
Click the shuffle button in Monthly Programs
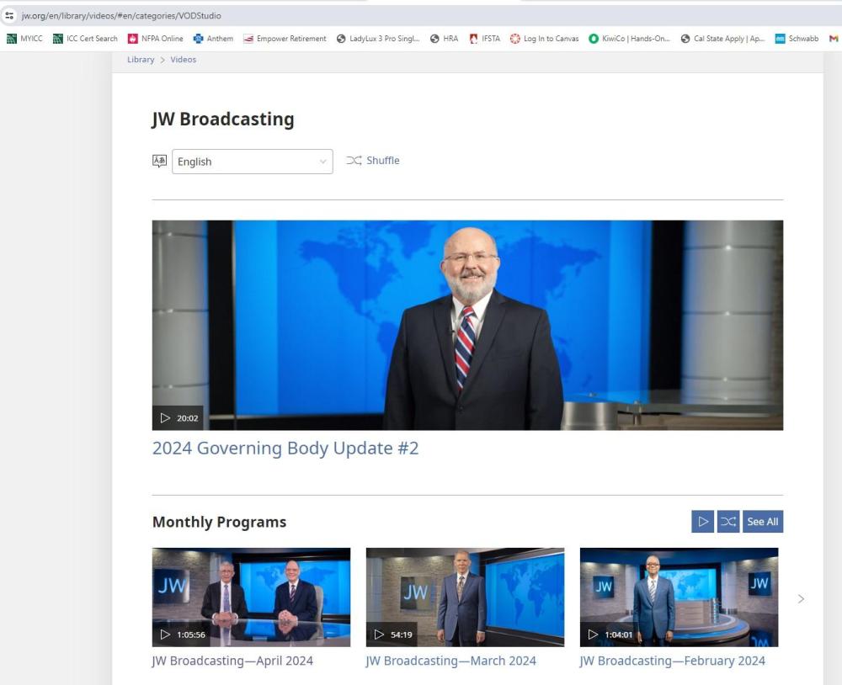728,522
